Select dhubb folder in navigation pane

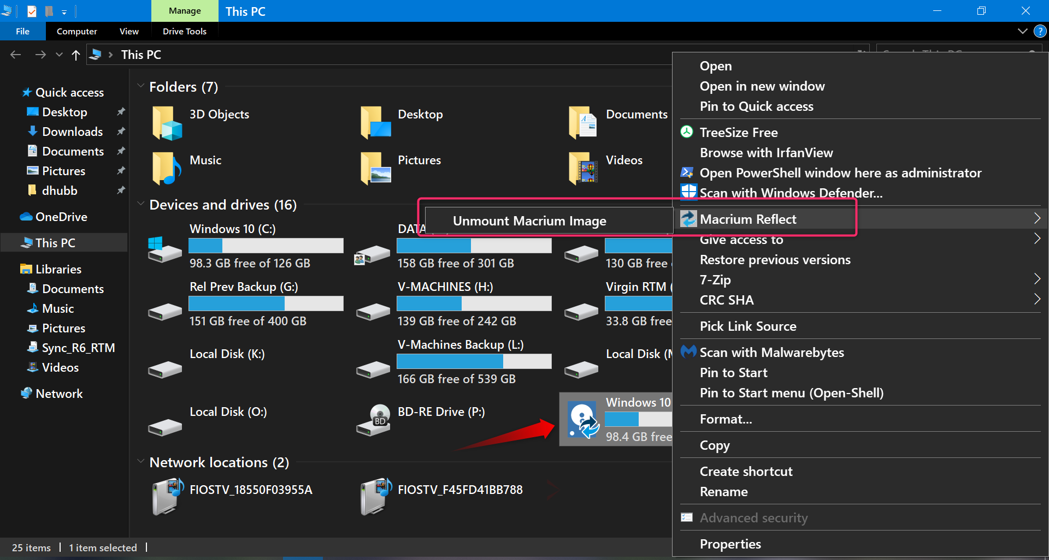click(x=60, y=190)
